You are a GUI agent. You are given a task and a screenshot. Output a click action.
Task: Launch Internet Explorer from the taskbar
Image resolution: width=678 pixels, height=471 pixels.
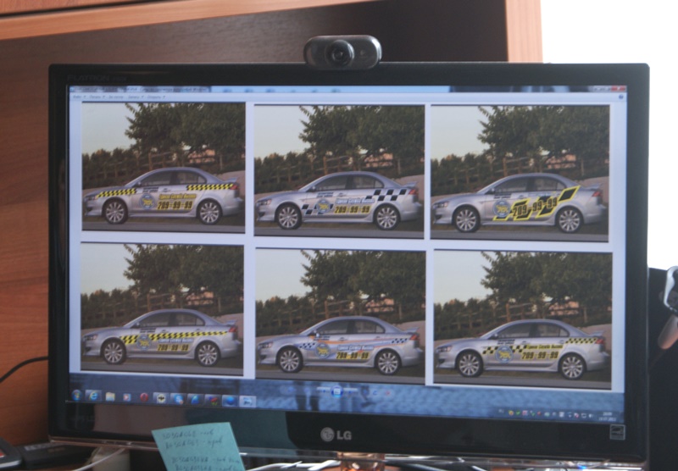(93, 396)
